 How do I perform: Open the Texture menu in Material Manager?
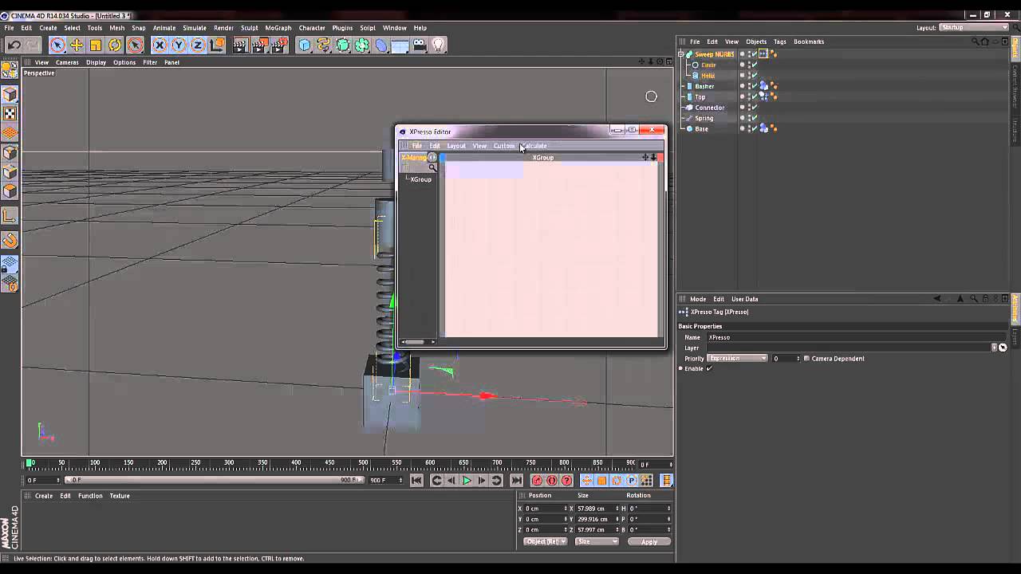coord(120,496)
